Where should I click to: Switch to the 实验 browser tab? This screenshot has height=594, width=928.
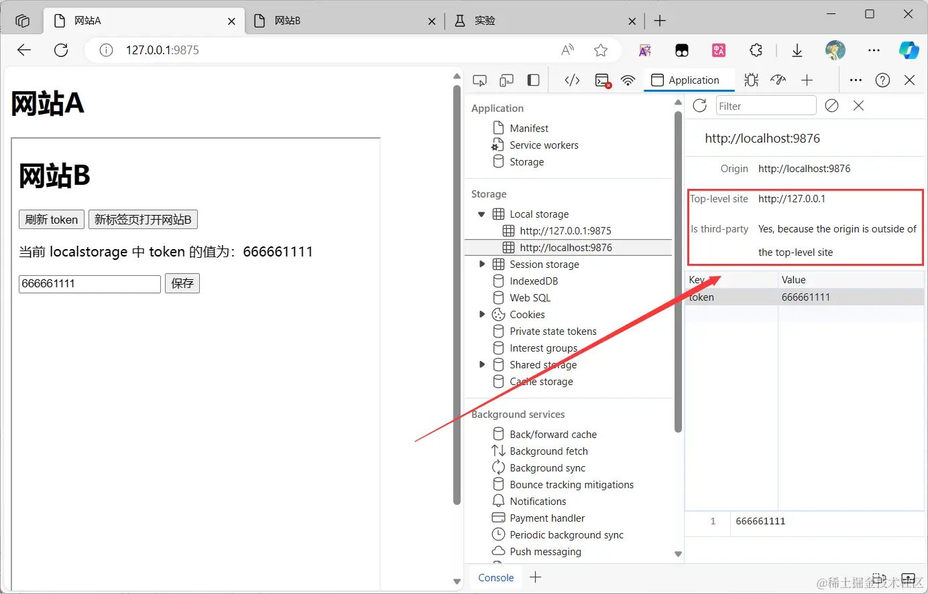(544, 21)
